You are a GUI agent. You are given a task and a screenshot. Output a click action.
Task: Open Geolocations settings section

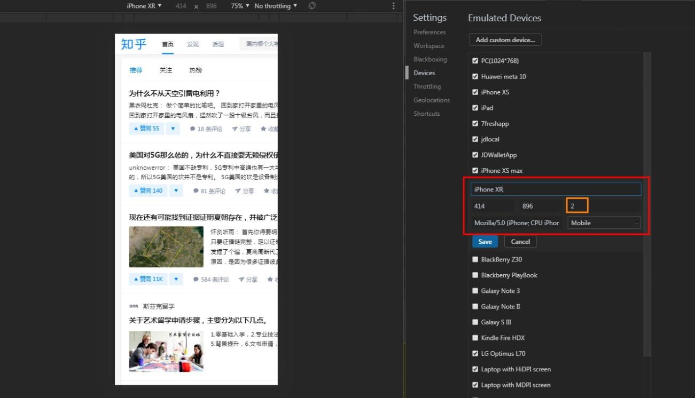[x=432, y=100]
